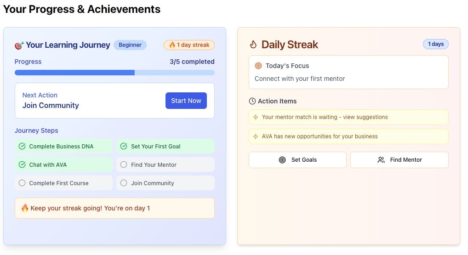Select the Set Your First Goal step

[165, 147]
